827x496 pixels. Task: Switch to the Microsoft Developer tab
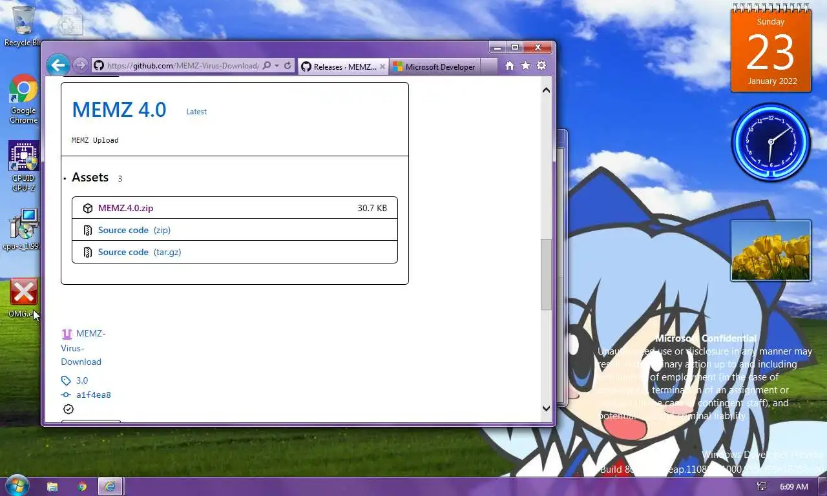click(434, 67)
